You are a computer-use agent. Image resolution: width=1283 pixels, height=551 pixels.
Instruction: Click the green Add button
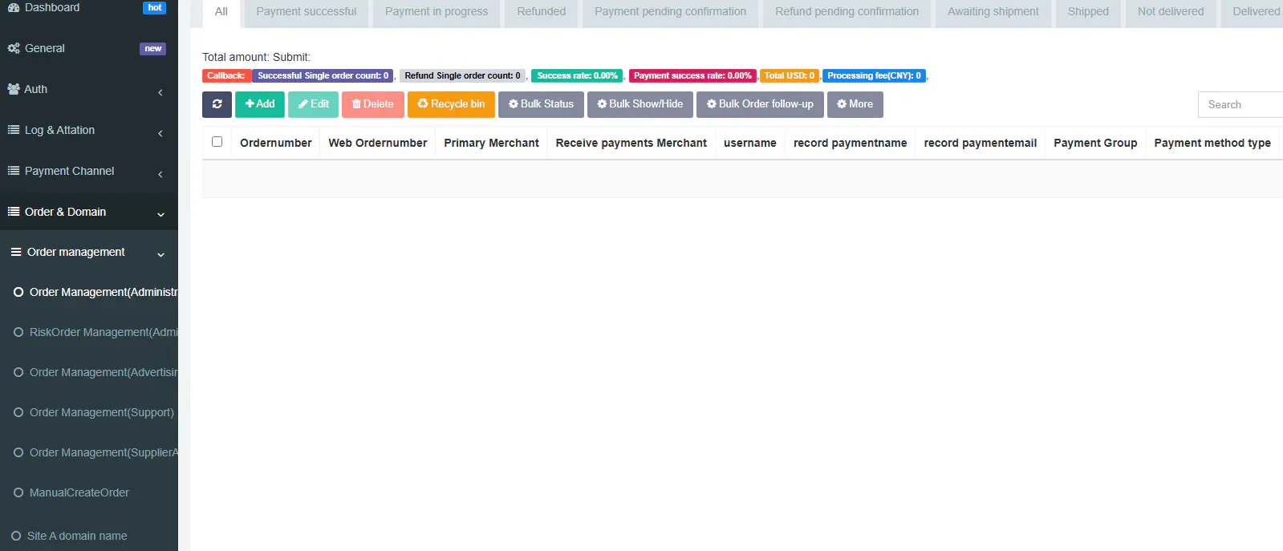pos(260,104)
